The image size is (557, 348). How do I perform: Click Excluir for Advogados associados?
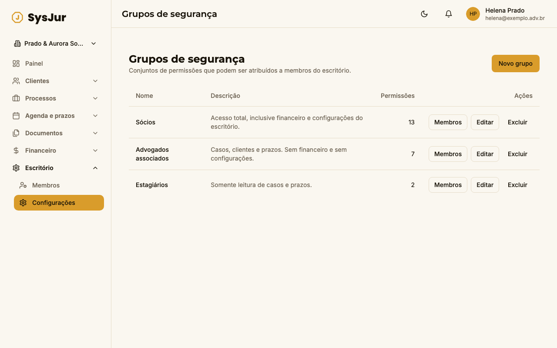coord(517,154)
